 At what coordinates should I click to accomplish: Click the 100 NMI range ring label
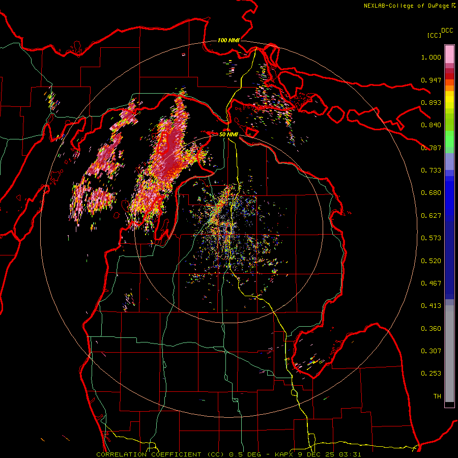point(228,40)
